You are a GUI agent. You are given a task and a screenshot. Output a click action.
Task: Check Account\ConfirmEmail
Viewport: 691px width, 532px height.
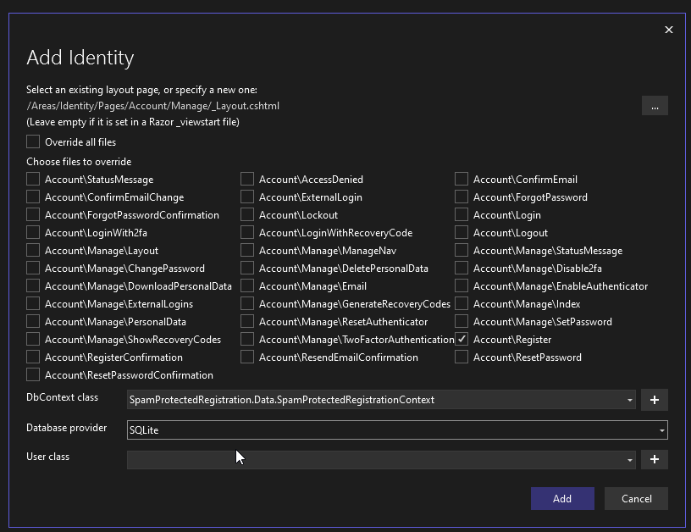point(462,179)
